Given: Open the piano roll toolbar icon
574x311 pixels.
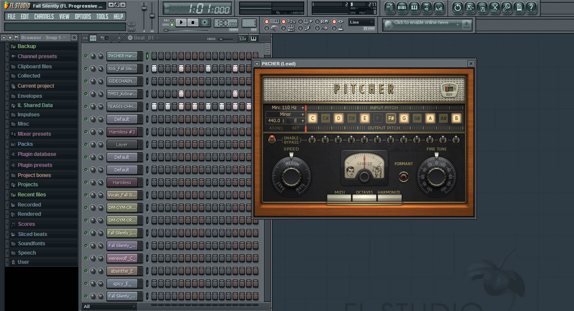Looking at the screenshot, I should coord(414,7).
